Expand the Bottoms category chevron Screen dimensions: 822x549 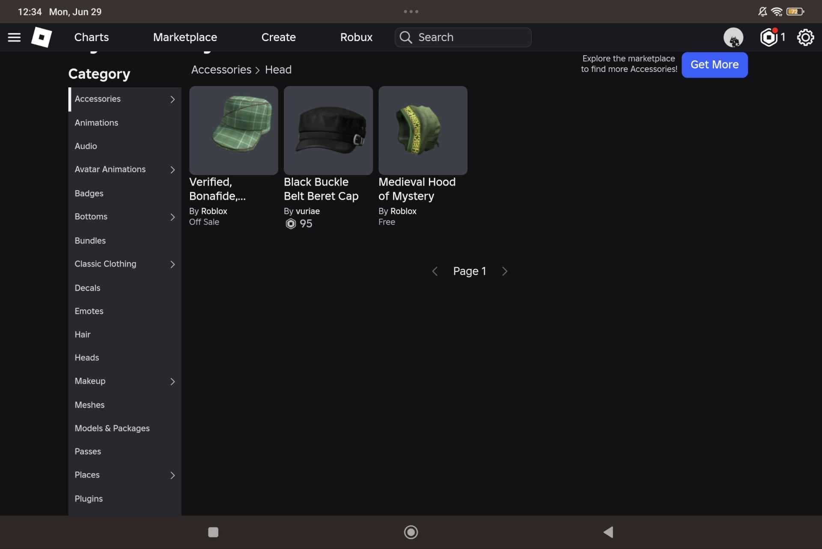pyautogui.click(x=173, y=217)
